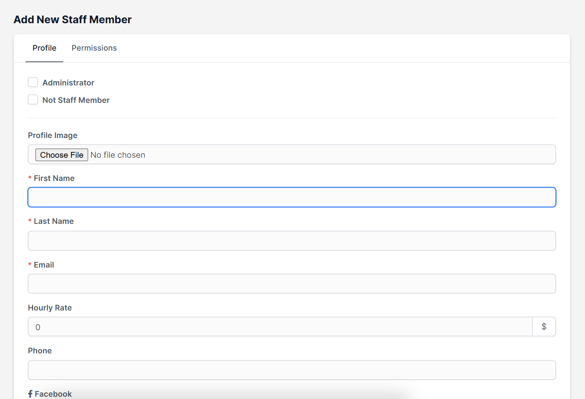Switch to the Permissions tab
The height and width of the screenshot is (399, 585).
(94, 48)
